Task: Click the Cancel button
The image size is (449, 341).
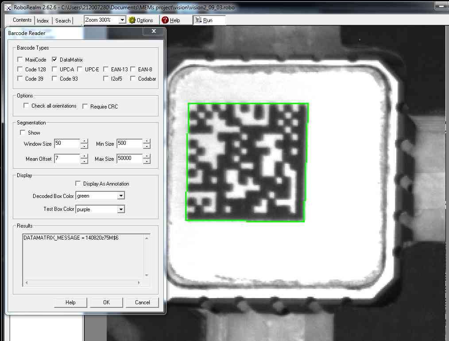Action: pos(142,302)
